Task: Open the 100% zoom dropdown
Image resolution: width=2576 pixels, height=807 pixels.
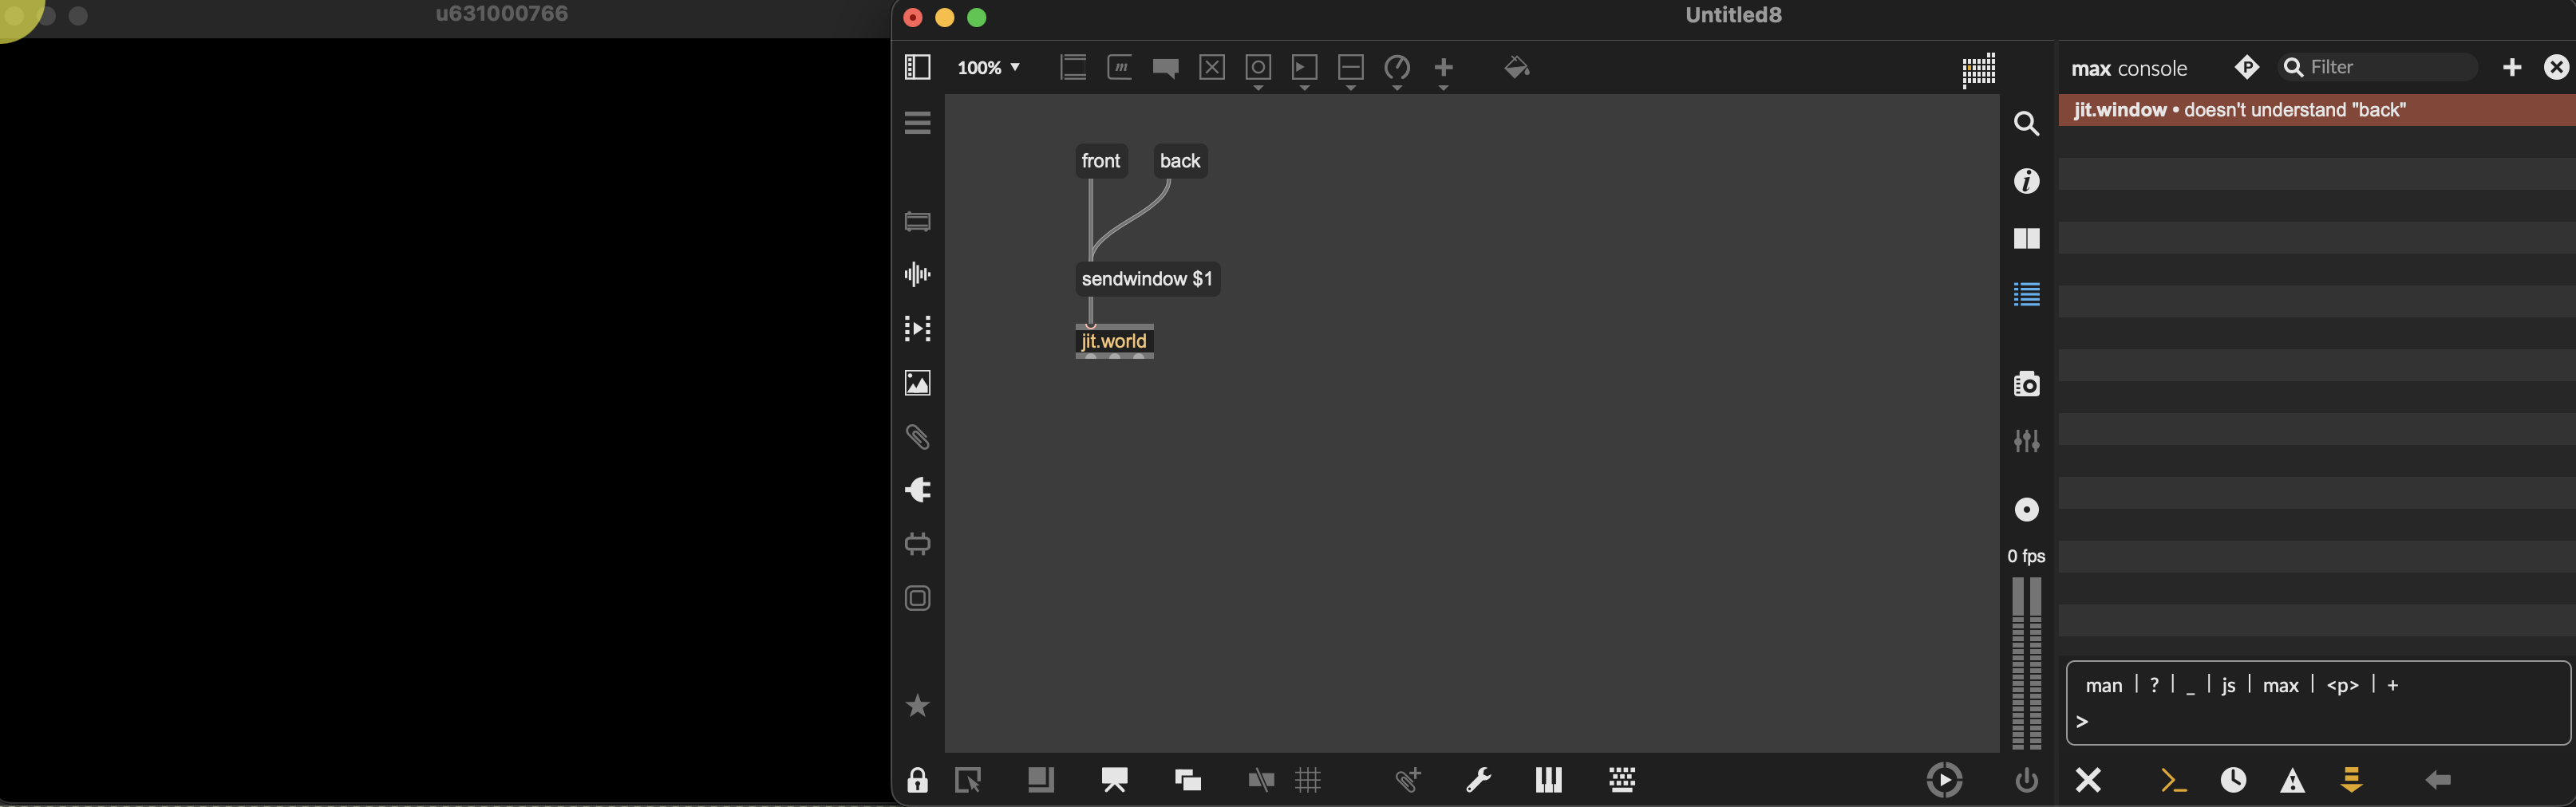Action: [988, 68]
